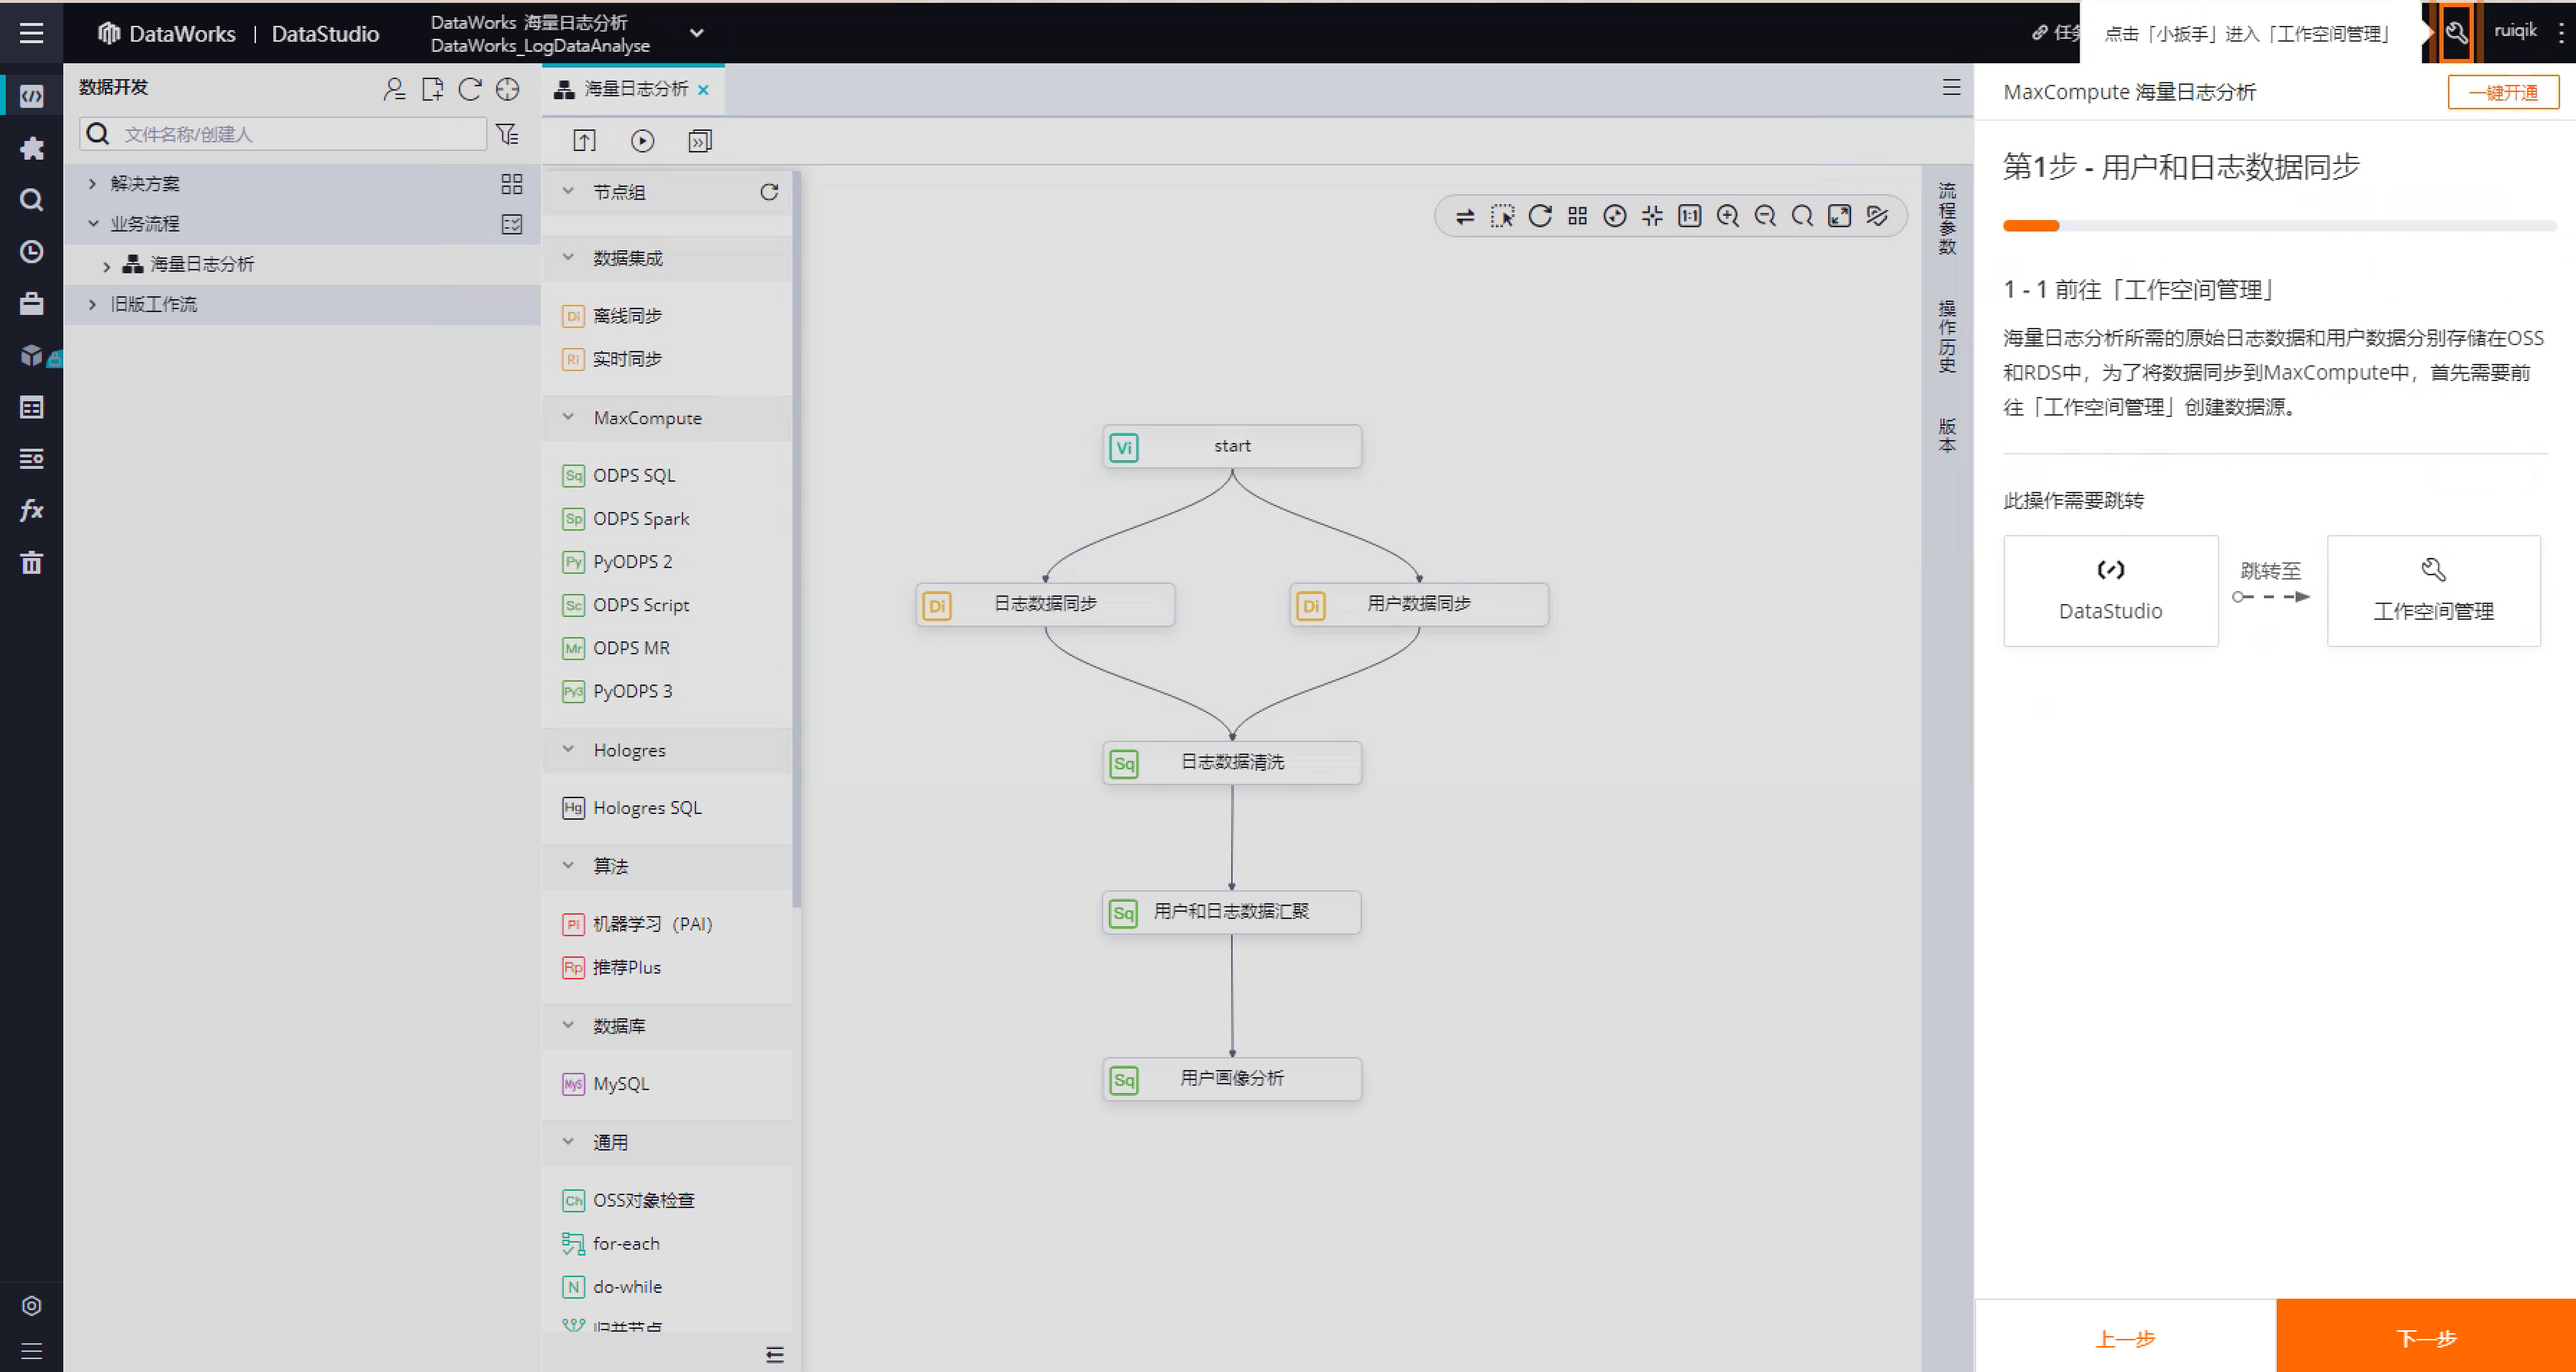The height and width of the screenshot is (1372, 2576).
Task: Click the DataWorks logo link
Action: click(x=167, y=34)
